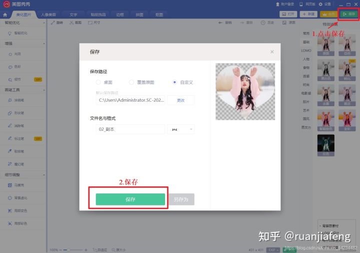Click the yellow crown VIP button

pos(329,14)
